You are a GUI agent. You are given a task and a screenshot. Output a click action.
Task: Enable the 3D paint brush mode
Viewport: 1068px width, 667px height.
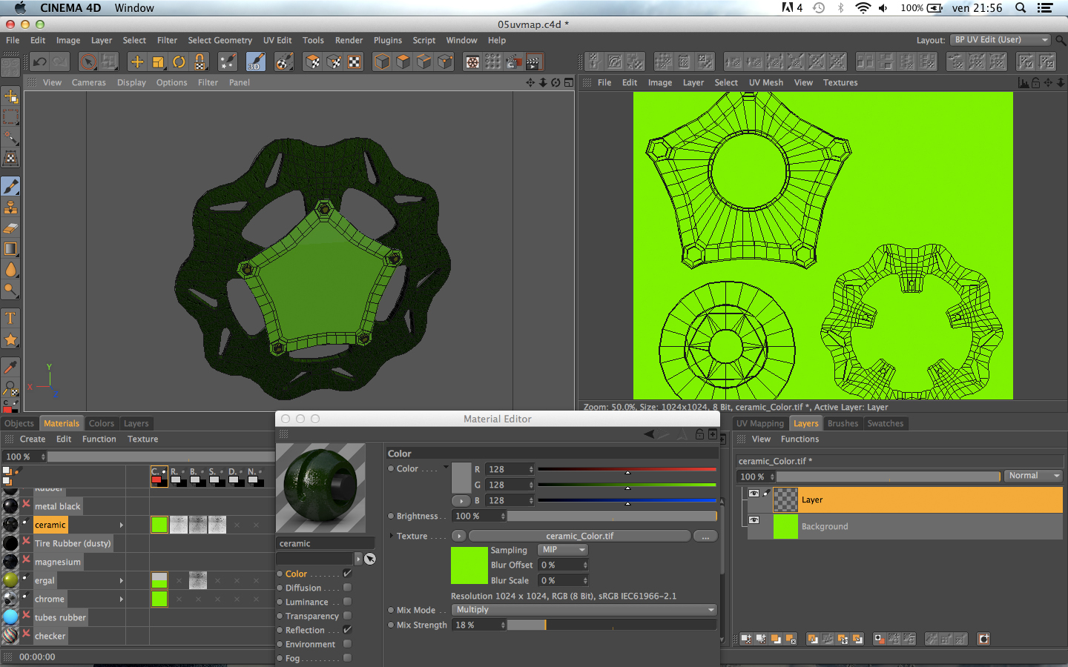coord(255,62)
